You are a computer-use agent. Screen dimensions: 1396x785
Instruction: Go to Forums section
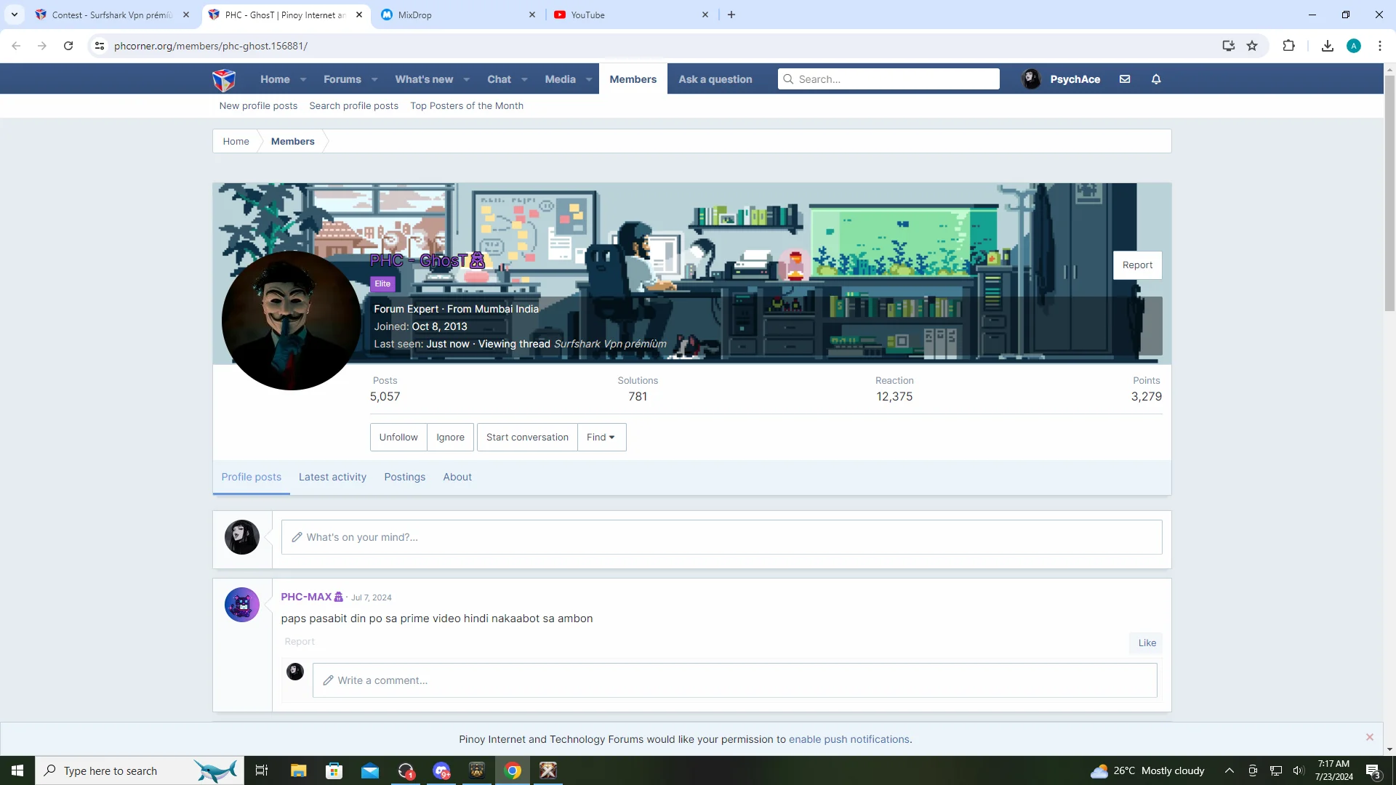(342, 79)
